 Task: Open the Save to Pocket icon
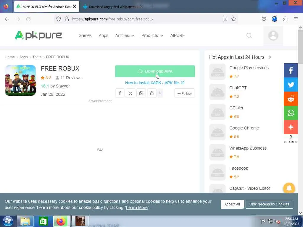pyautogui.click(x=264, y=19)
